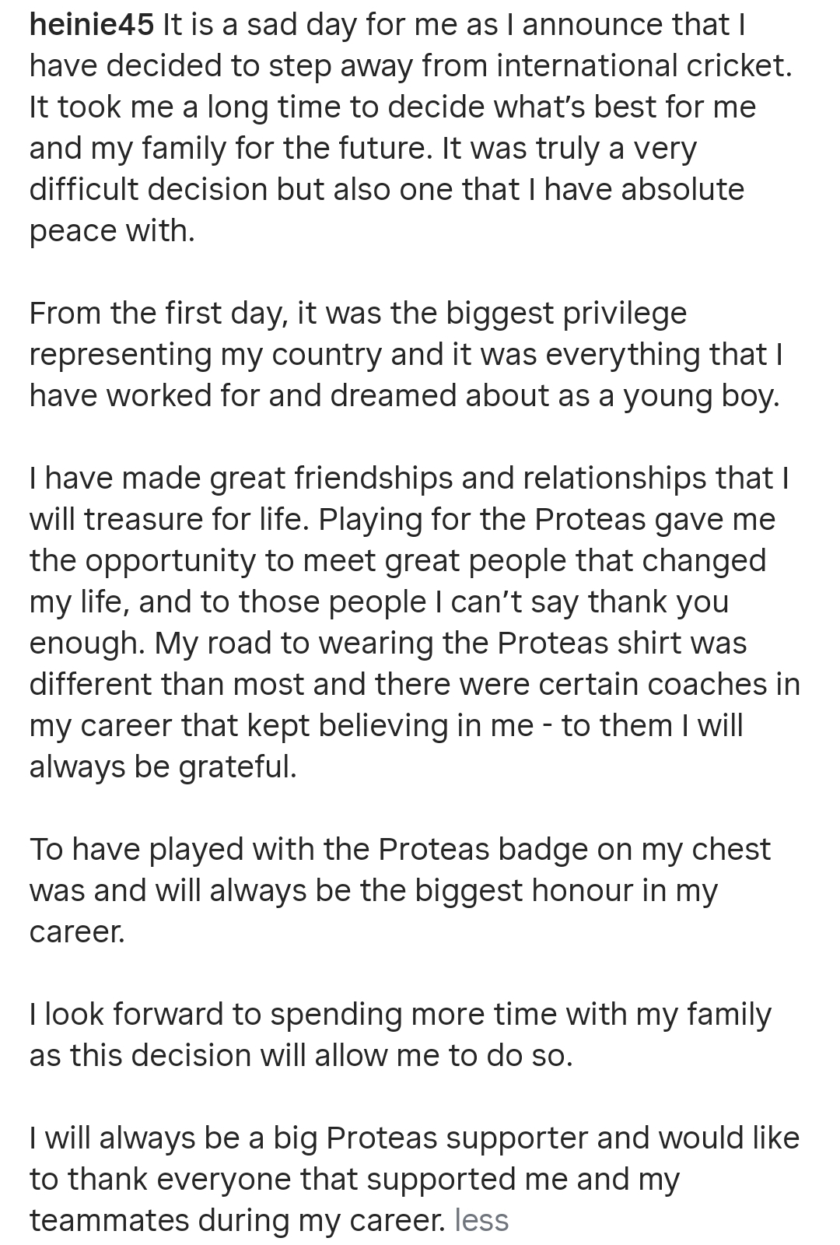
Task: Click the line 'as this decision will allow me'
Action: (301, 1055)
